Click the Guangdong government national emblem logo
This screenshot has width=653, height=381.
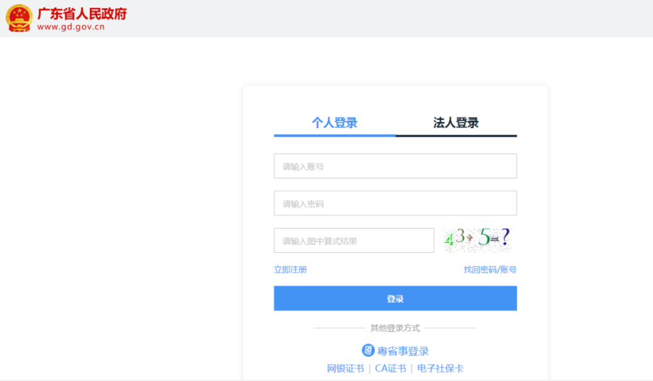(19, 18)
